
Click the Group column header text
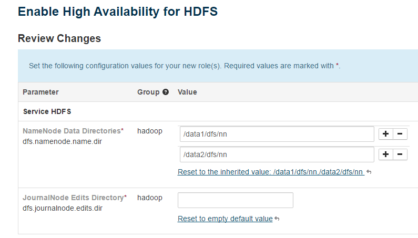pyautogui.click(x=148, y=92)
